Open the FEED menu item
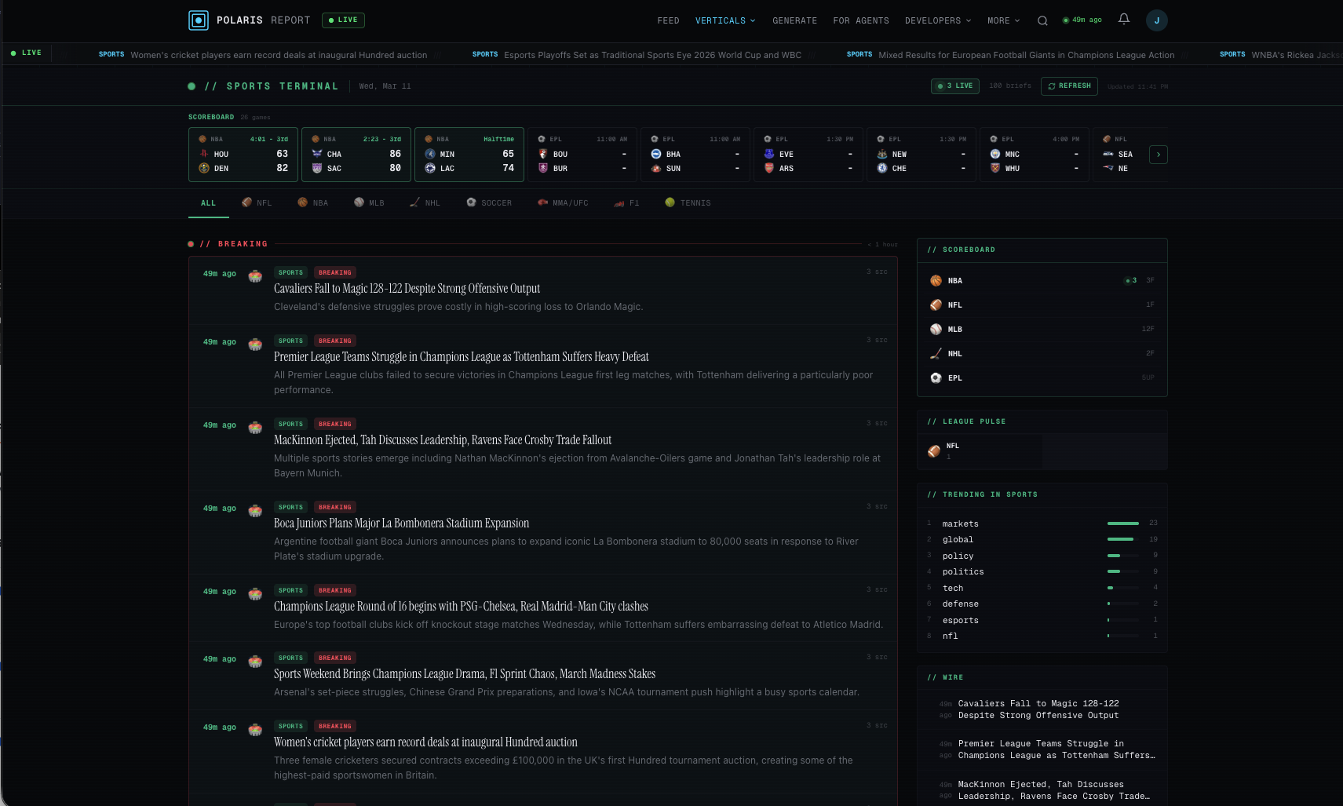This screenshot has height=806, width=1343. coord(668,20)
